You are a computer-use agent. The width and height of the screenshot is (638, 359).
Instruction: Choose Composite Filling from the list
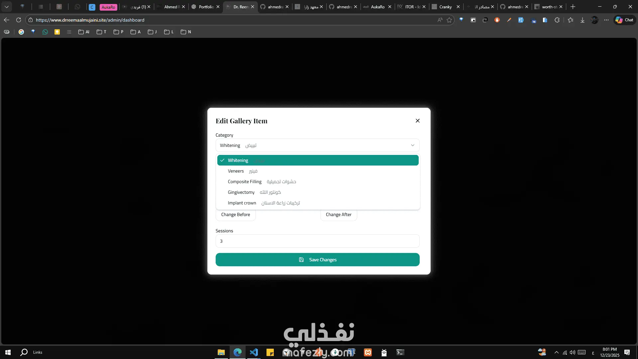coord(245,181)
